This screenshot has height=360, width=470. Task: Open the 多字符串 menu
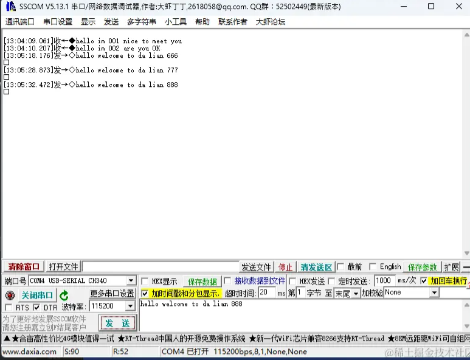(x=142, y=22)
